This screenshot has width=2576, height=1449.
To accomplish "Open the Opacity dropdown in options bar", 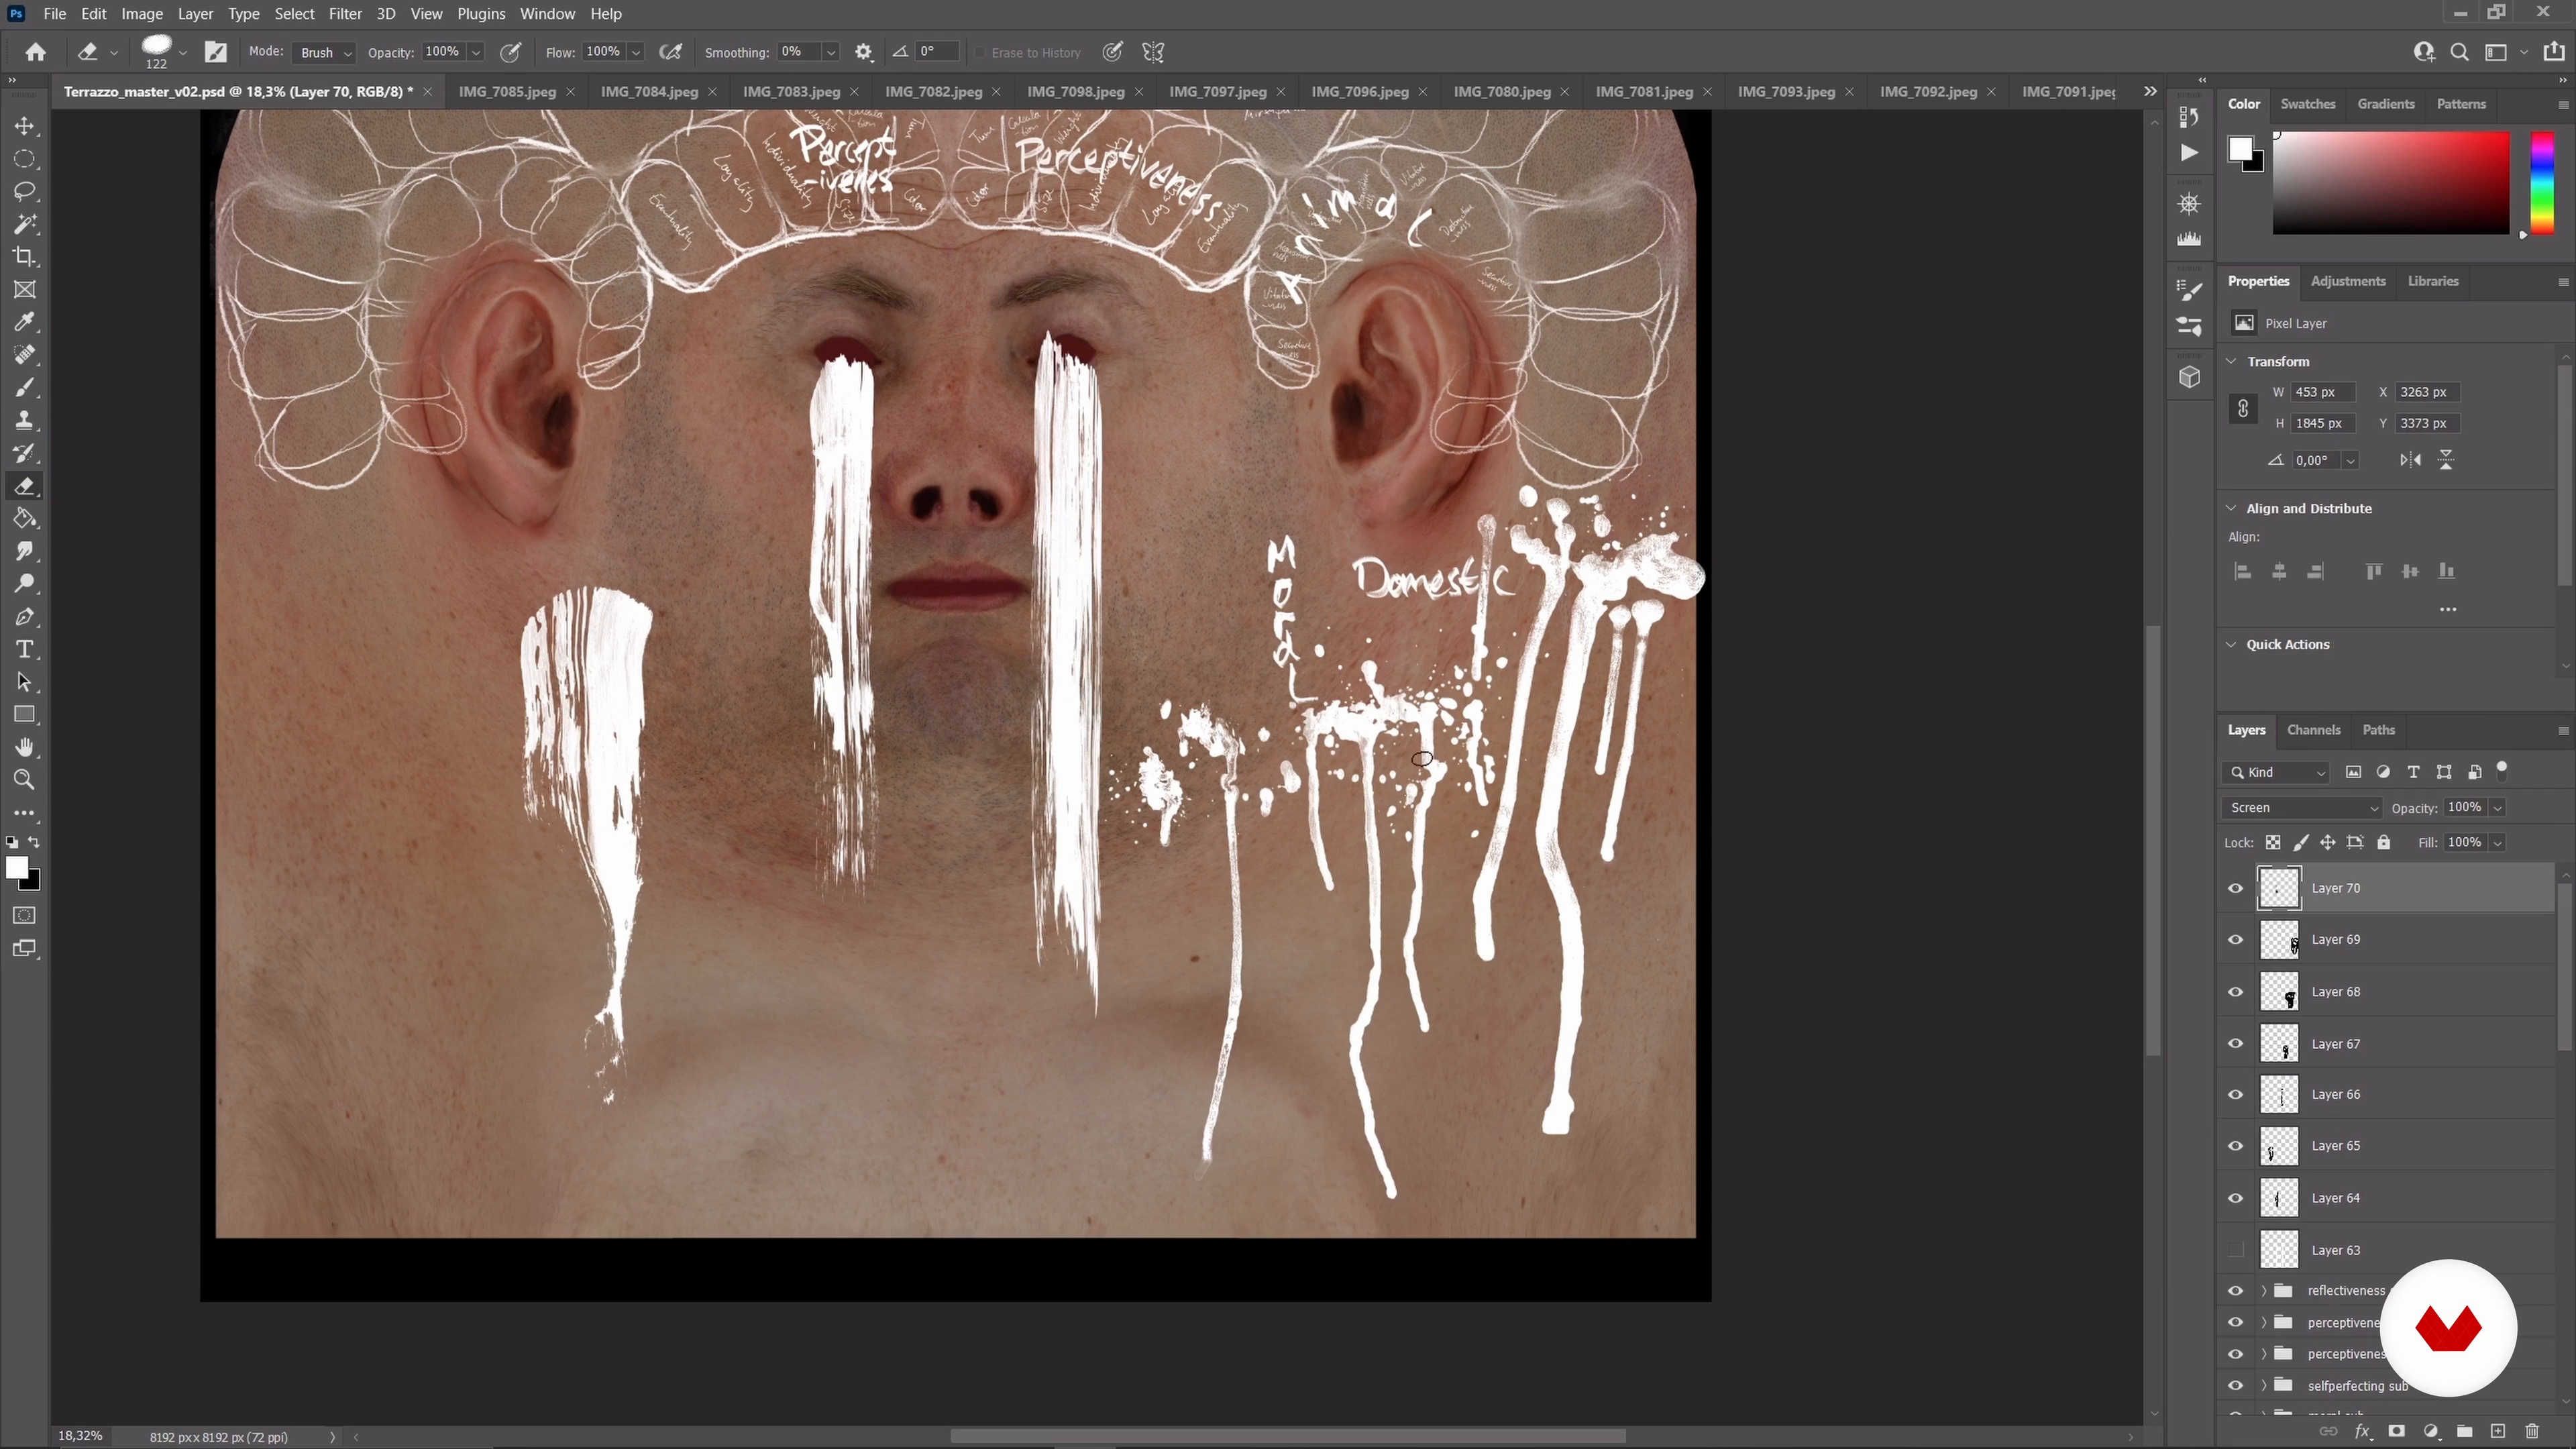I will tap(476, 52).
